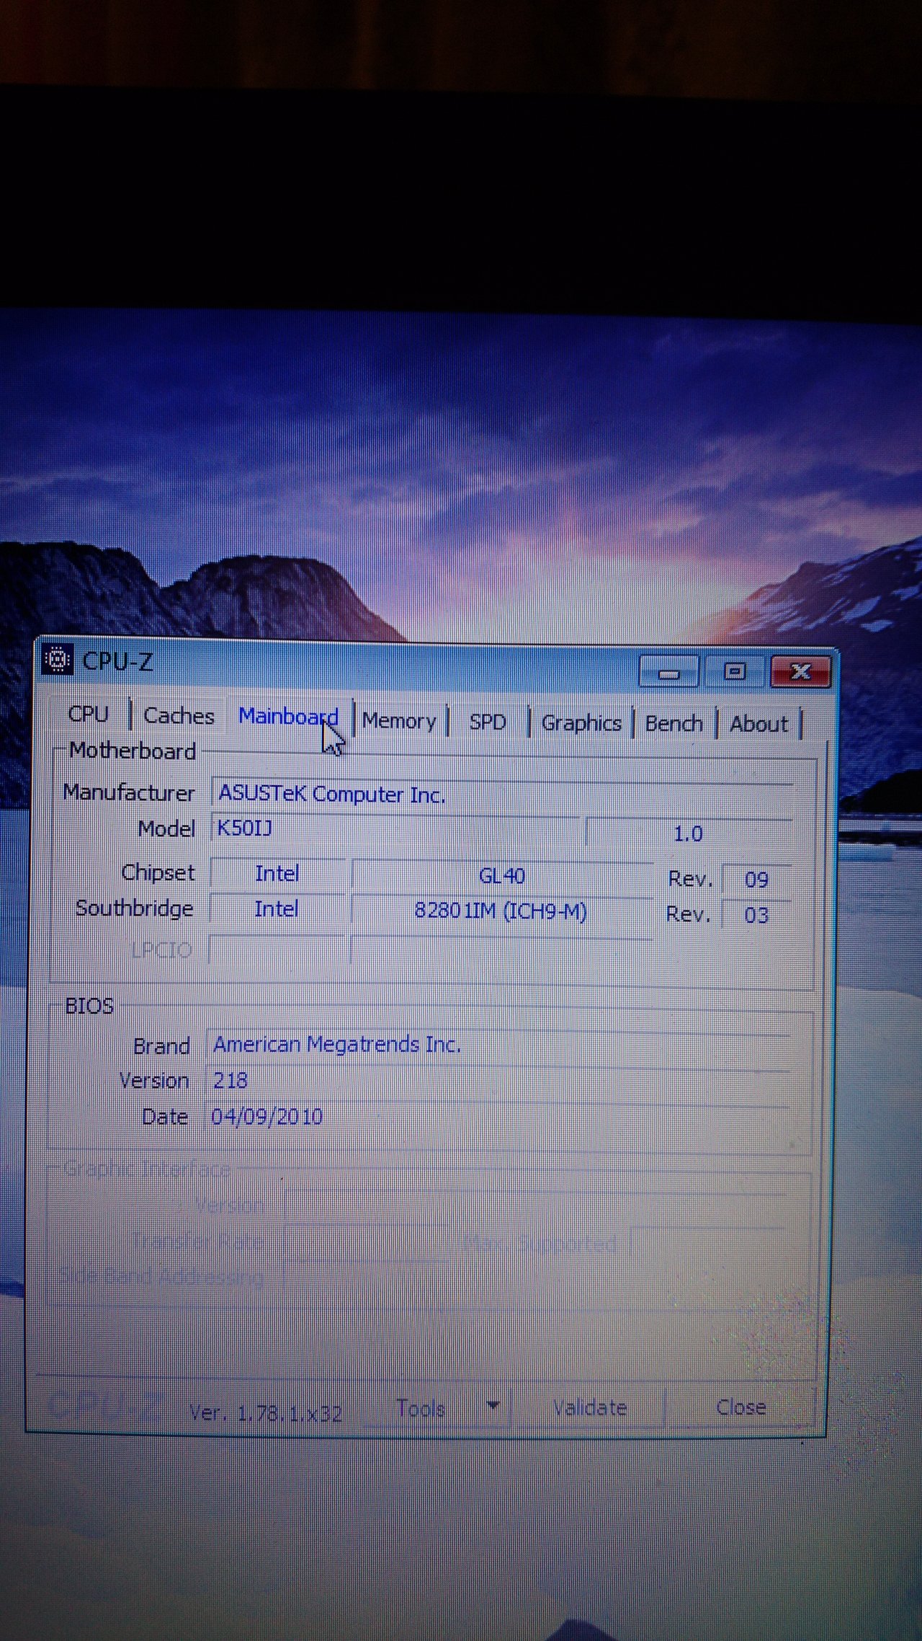922x1641 pixels.
Task: Click chipset Rev. value 09
Action: [x=756, y=880]
